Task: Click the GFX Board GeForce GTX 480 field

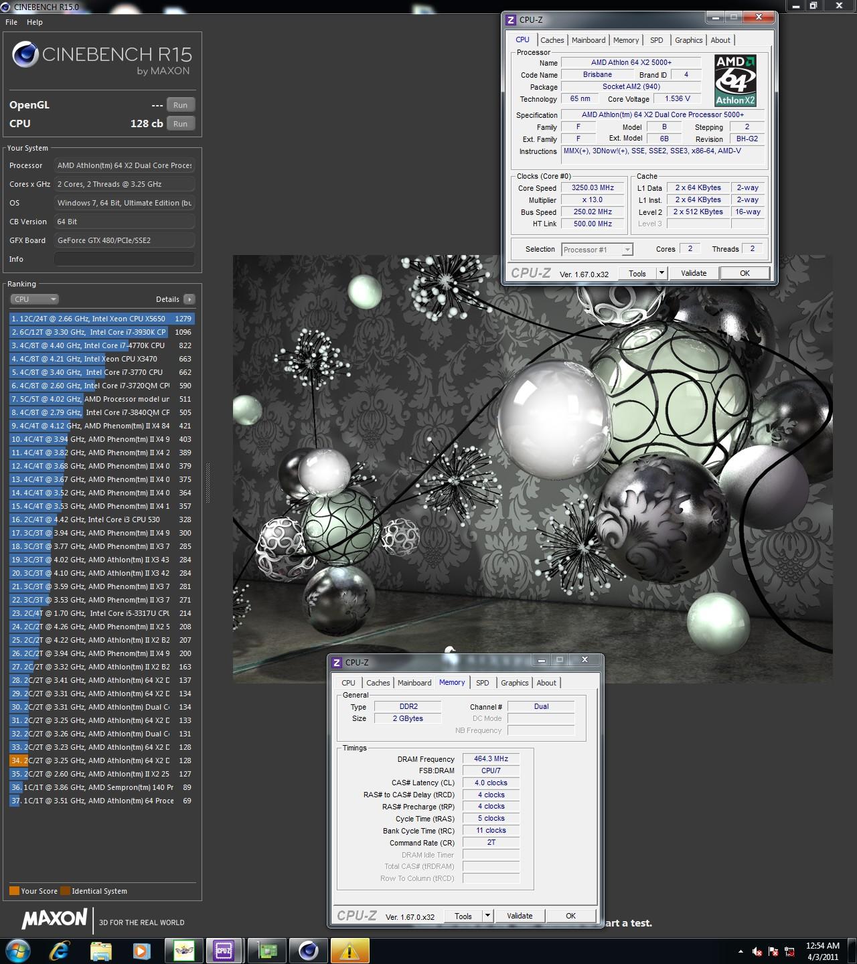Action: (x=125, y=240)
